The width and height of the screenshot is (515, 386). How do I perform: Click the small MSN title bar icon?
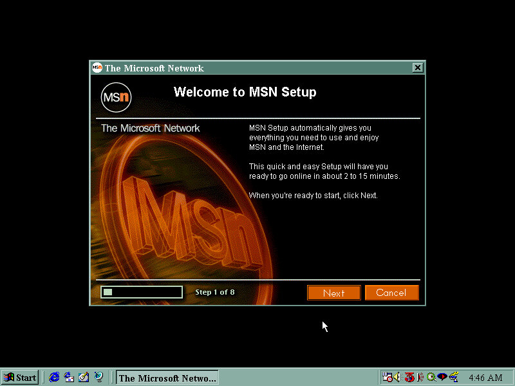[97, 68]
